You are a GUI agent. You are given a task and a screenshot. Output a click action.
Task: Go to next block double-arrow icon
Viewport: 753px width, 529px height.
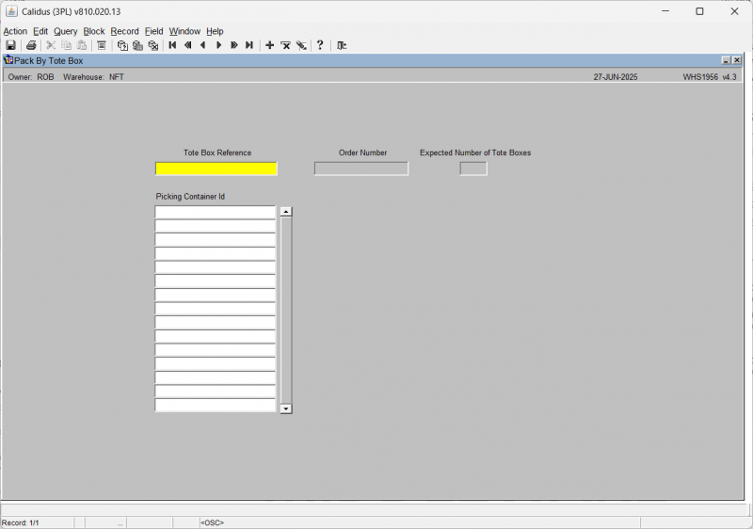click(x=233, y=45)
